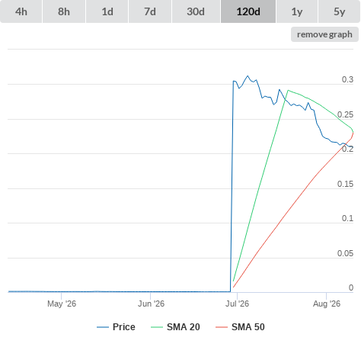Viewport: 361px width, 347px height.
Task: Select the 4h time range tab
Action: [x=21, y=11]
